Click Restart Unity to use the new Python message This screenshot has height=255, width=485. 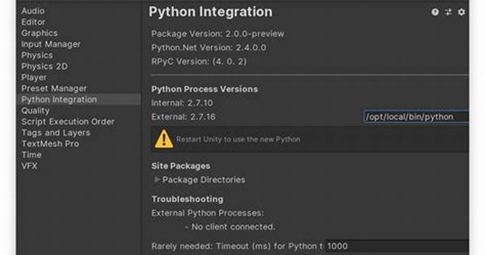[x=238, y=139]
